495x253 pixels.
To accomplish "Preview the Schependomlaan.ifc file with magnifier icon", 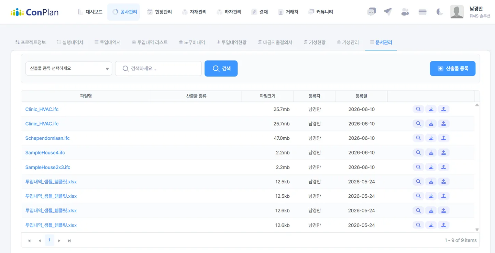I will coord(418,138).
